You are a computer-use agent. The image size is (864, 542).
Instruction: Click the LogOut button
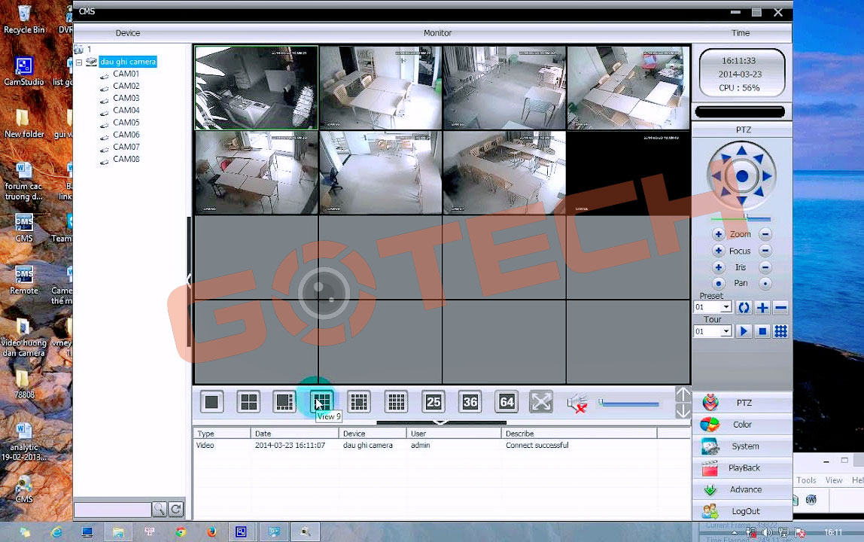pyautogui.click(x=744, y=510)
